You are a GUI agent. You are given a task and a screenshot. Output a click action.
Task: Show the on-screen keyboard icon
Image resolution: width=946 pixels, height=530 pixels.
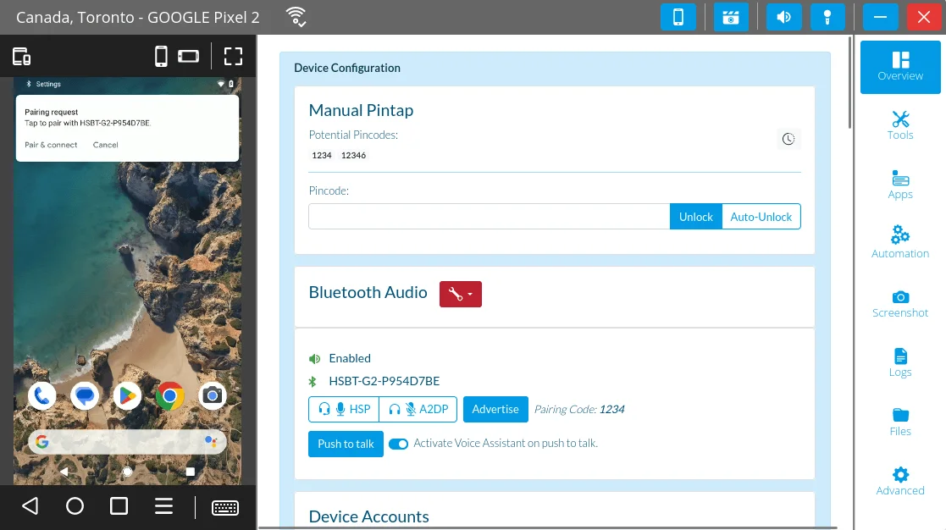point(225,508)
